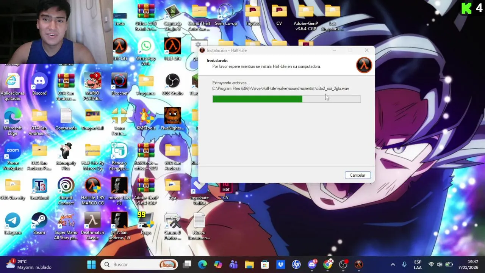Open the TextAloud desktop shortcut
The image size is (485, 273).
tap(39, 190)
